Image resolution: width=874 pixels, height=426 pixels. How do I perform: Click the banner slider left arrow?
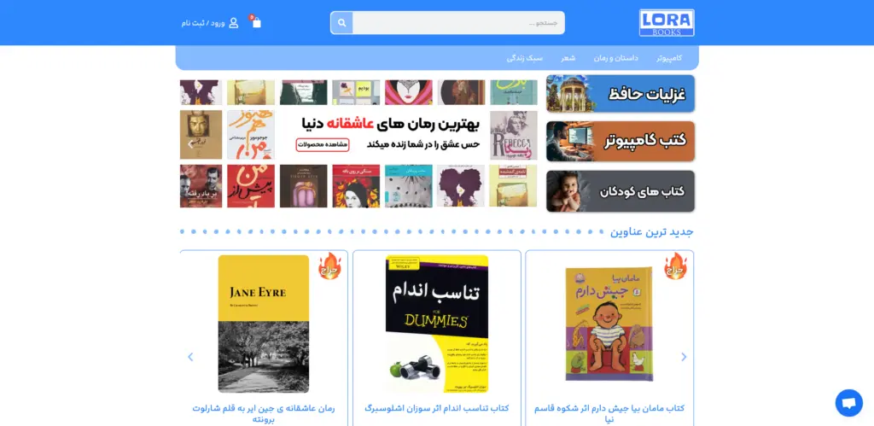pos(190,144)
